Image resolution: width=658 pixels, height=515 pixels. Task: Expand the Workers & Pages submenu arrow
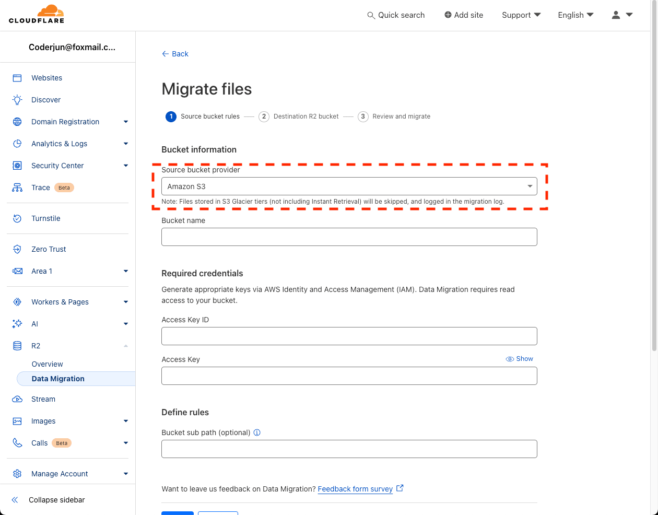[126, 302]
